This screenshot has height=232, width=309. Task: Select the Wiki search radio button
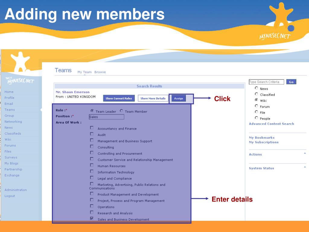point(256,100)
